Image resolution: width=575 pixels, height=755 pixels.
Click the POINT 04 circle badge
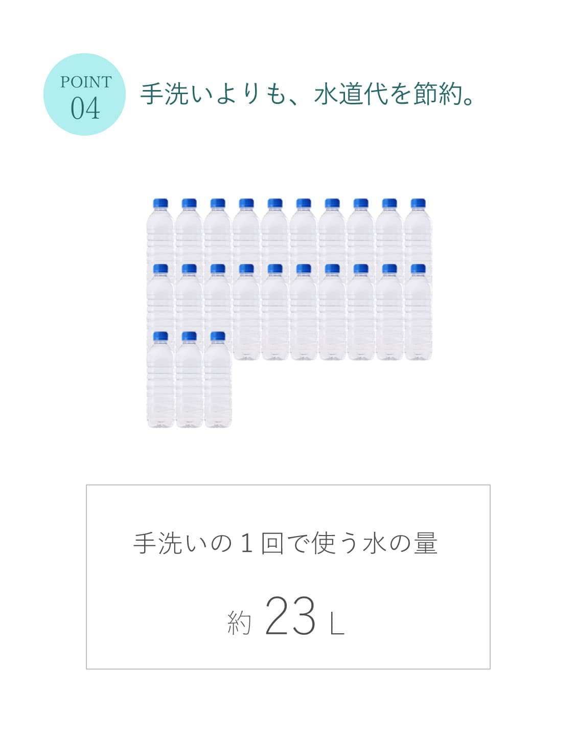(x=84, y=94)
